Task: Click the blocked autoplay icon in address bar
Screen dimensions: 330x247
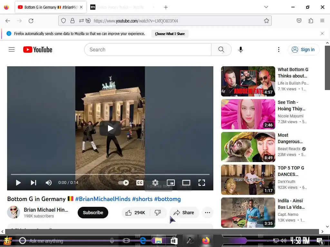Action: point(88,21)
